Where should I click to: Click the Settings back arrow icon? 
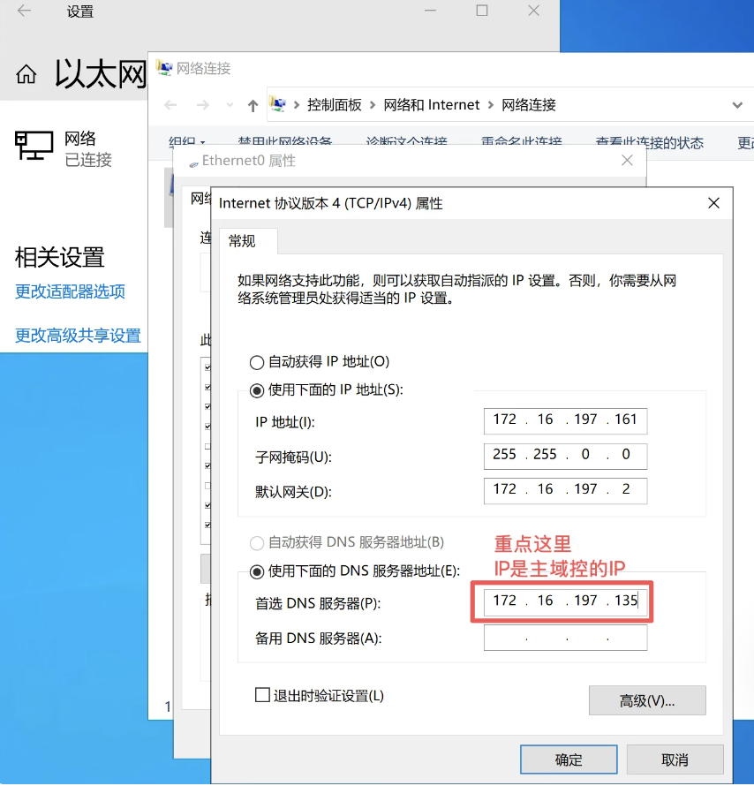pos(24,11)
